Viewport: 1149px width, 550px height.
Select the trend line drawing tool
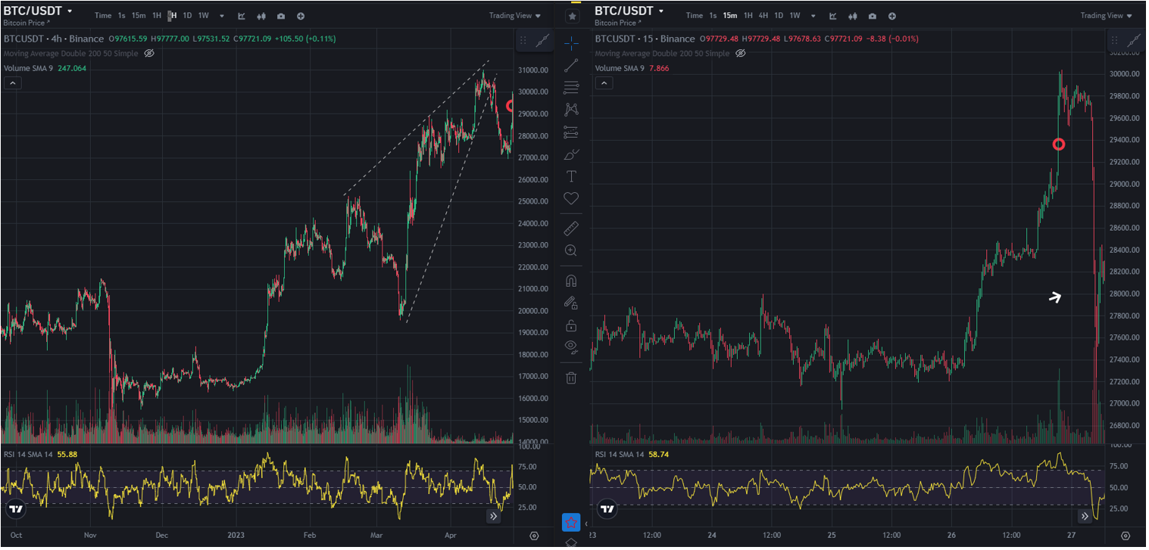[571, 65]
